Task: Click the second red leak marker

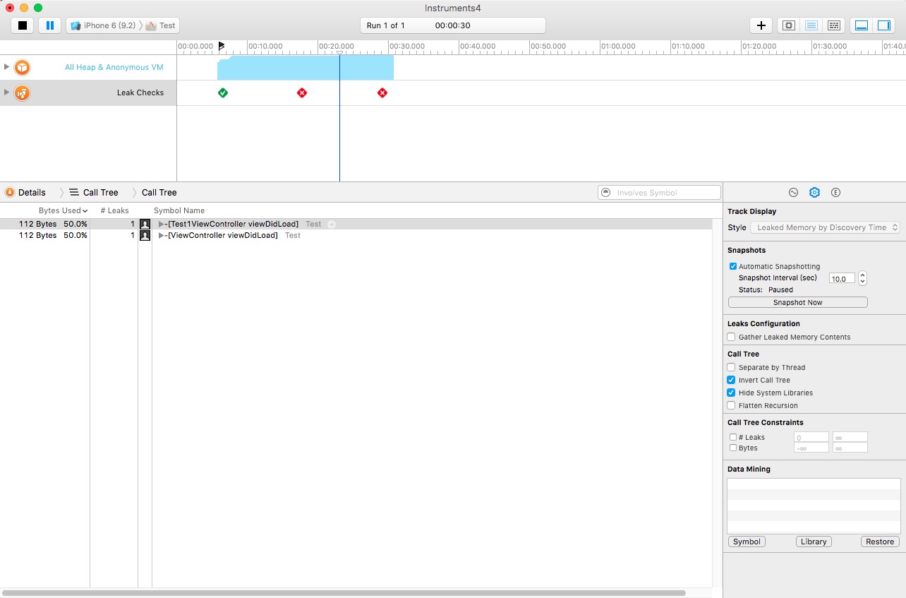Action: tap(382, 92)
